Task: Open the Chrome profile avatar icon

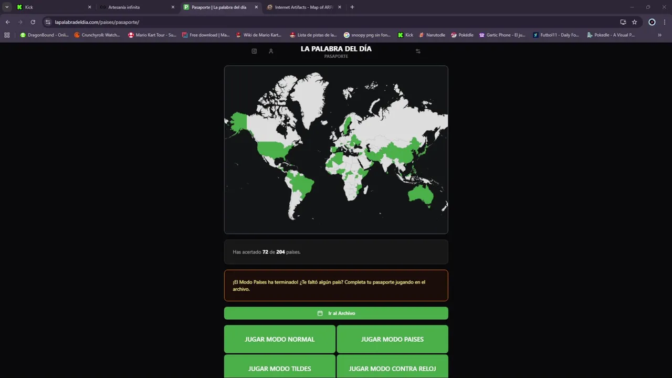Action: coord(652,22)
